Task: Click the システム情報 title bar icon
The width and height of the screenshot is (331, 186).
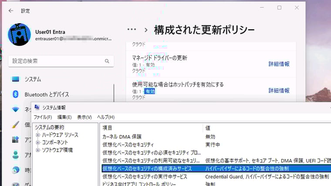Action: coord(37,108)
